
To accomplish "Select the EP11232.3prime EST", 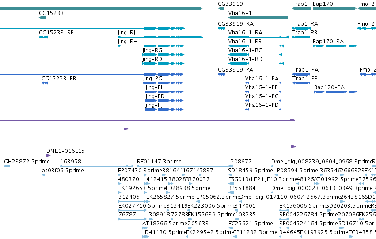I will point(235,237).
